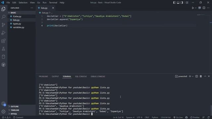The image size is (212, 119).
Task: Open the File menu
Action: pos(8,3)
